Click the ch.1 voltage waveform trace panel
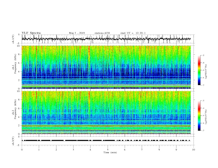 (x=108, y=39)
